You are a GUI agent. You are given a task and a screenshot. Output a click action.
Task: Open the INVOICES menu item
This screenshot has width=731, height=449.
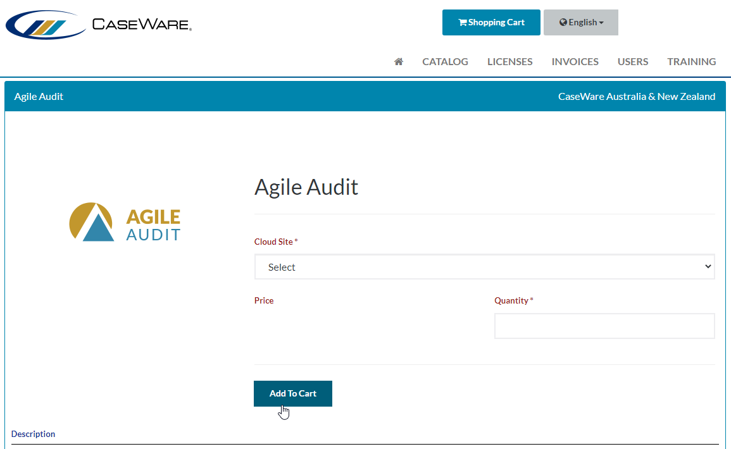coord(575,61)
